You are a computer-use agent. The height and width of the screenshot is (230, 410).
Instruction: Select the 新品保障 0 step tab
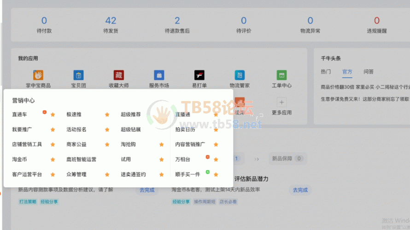(x=287, y=158)
